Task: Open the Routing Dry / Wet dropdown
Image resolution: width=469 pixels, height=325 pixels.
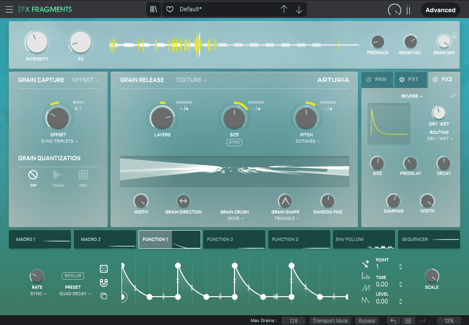Action: pyautogui.click(x=440, y=139)
